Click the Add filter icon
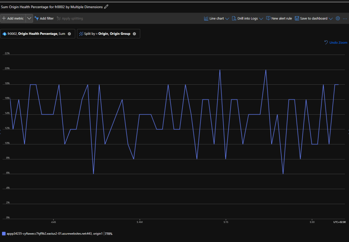 pos(36,18)
